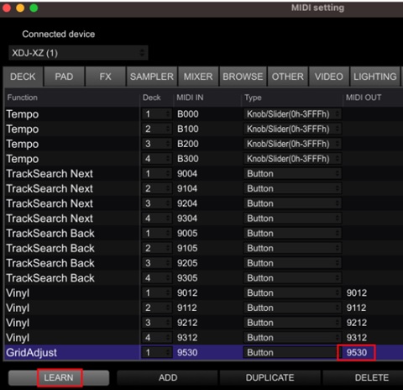Viewport: 403px width, 390px height.
Task: Switch to the FX tab
Action: [x=105, y=76]
